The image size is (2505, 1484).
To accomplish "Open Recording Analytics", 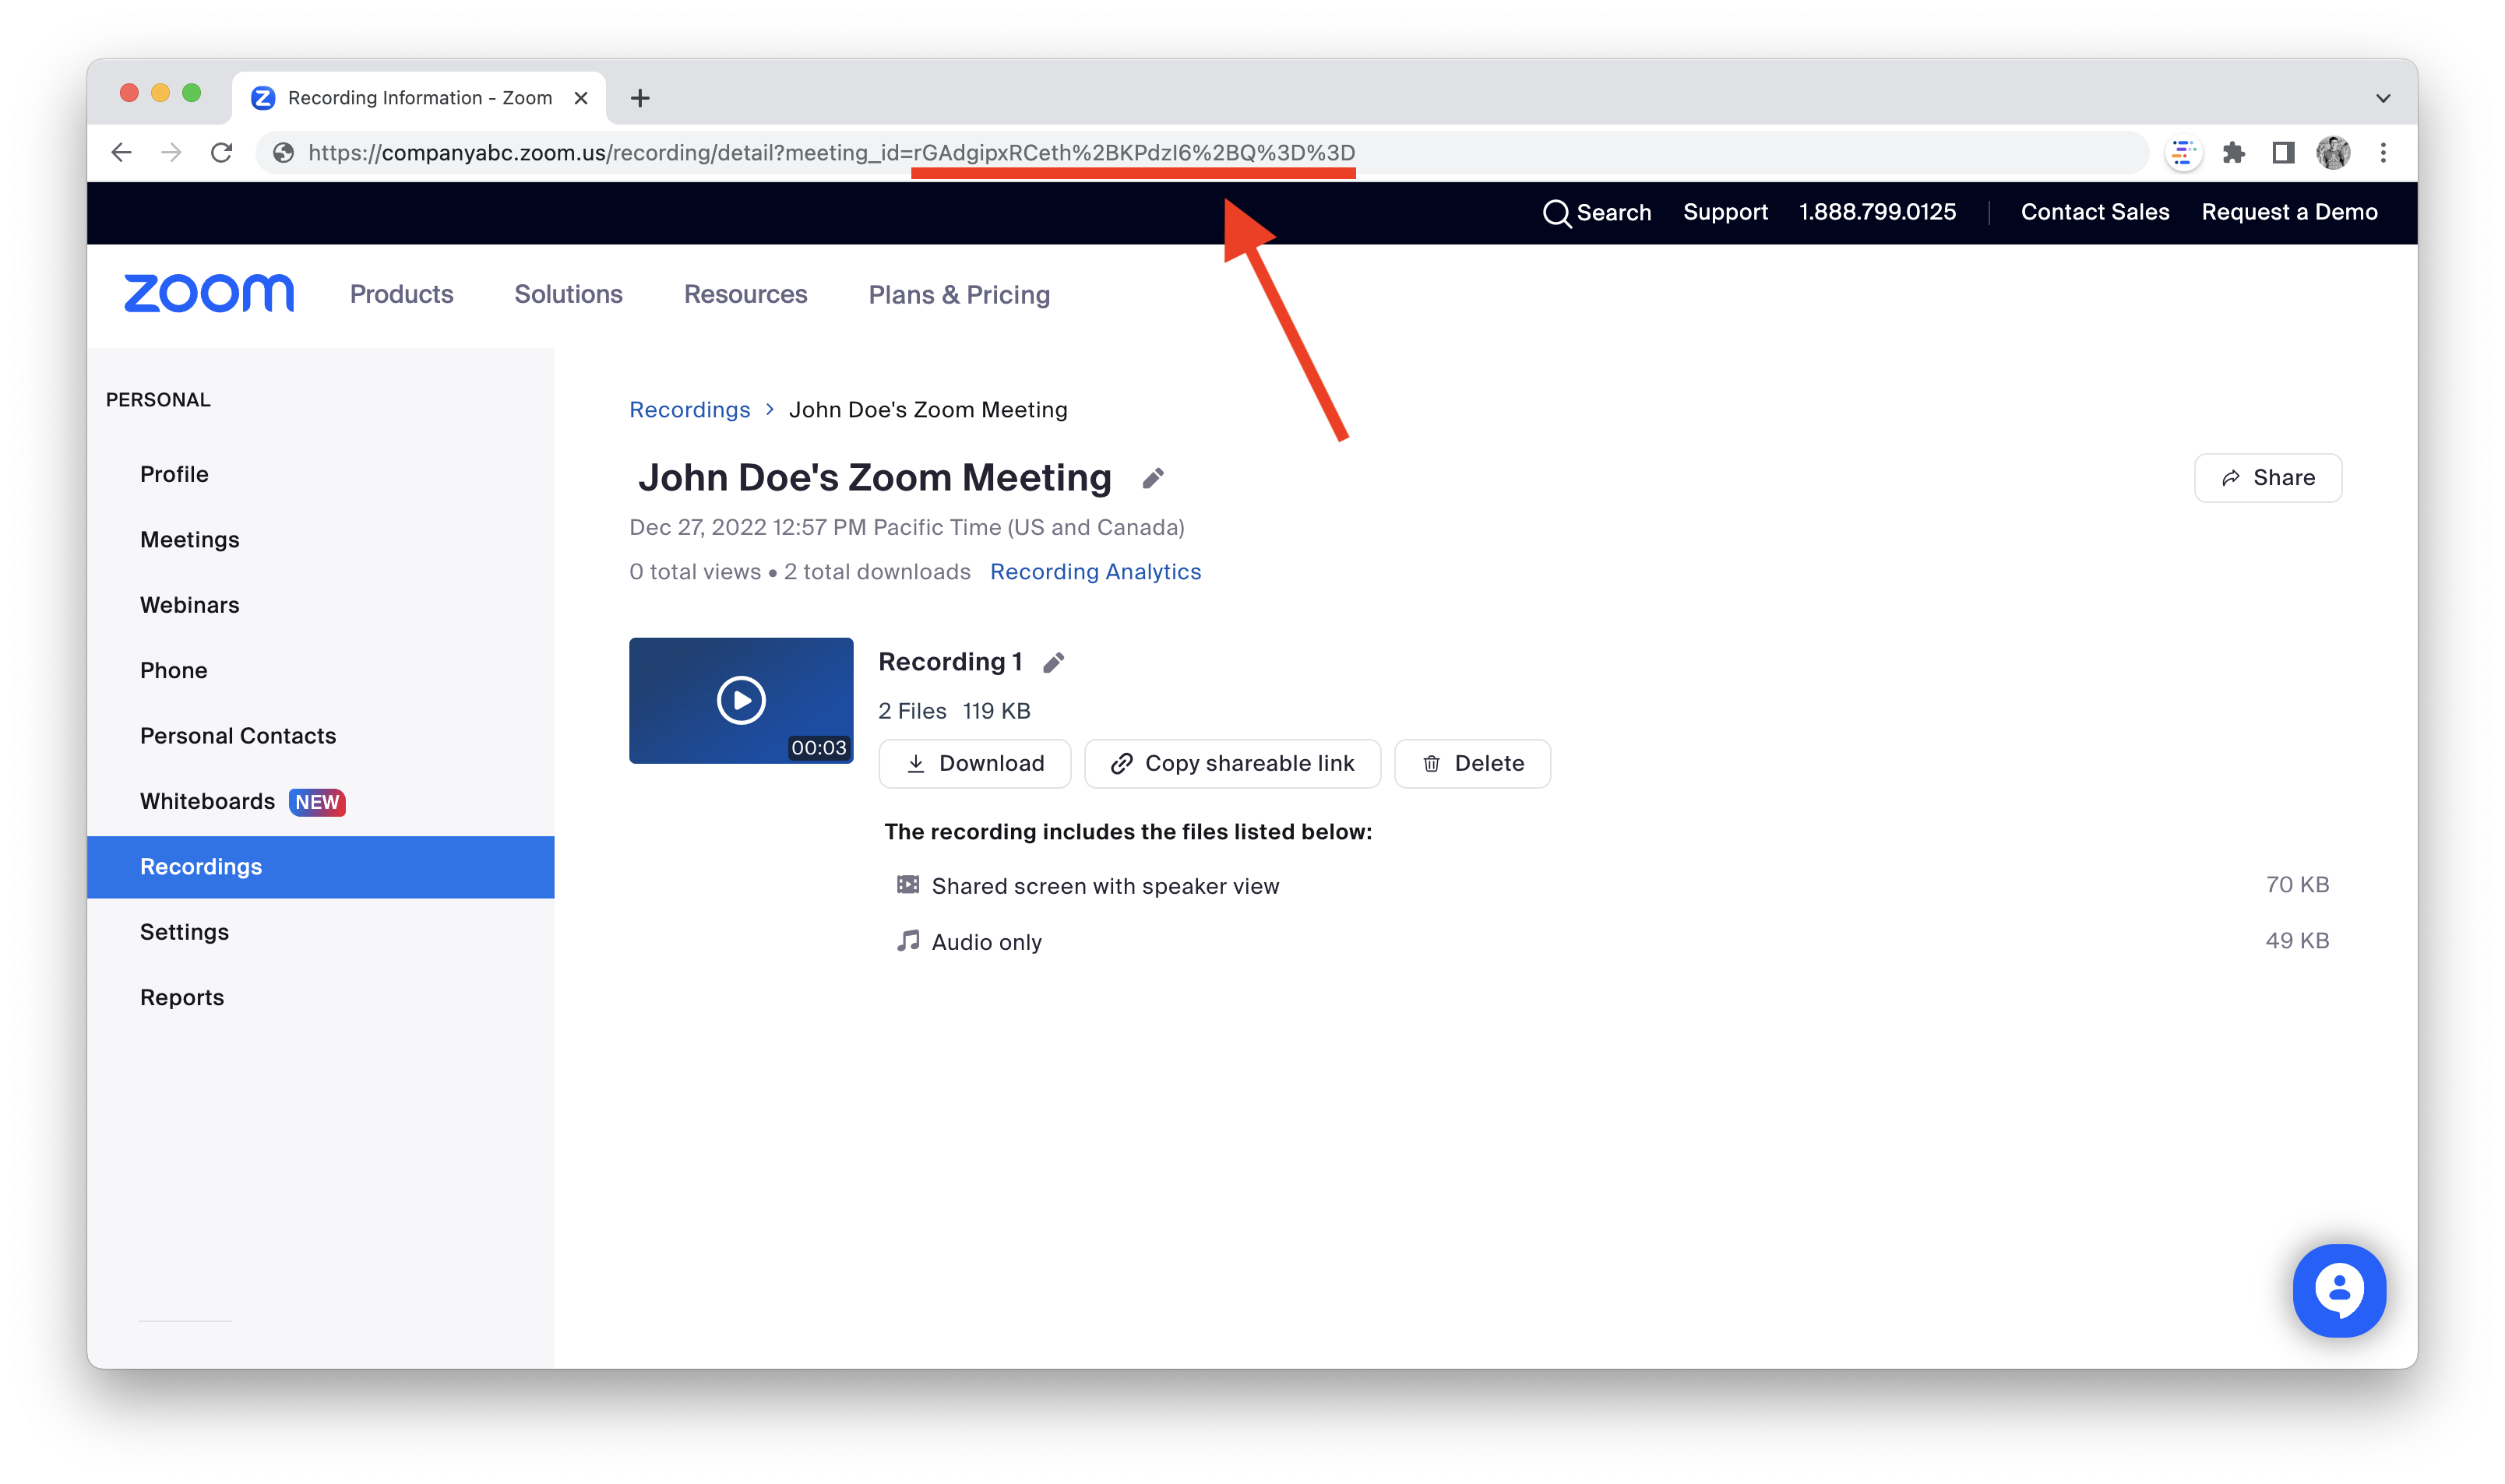I will click(1095, 571).
